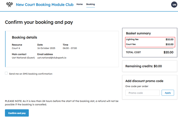Image resolution: width=178 pixels, height=117 pixels.
Task: Click the Court 6 resource value
Action: point(16,48)
